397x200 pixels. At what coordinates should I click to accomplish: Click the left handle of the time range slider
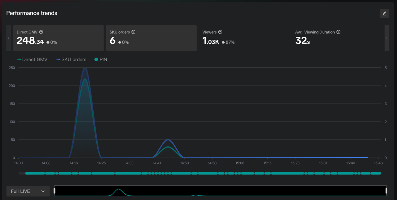click(55, 191)
